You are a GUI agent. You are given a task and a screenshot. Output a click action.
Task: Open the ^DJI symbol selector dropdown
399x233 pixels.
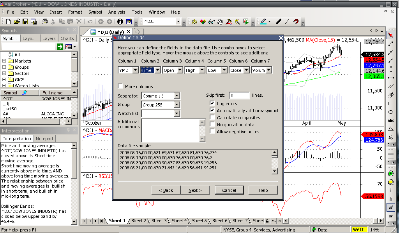178,21
